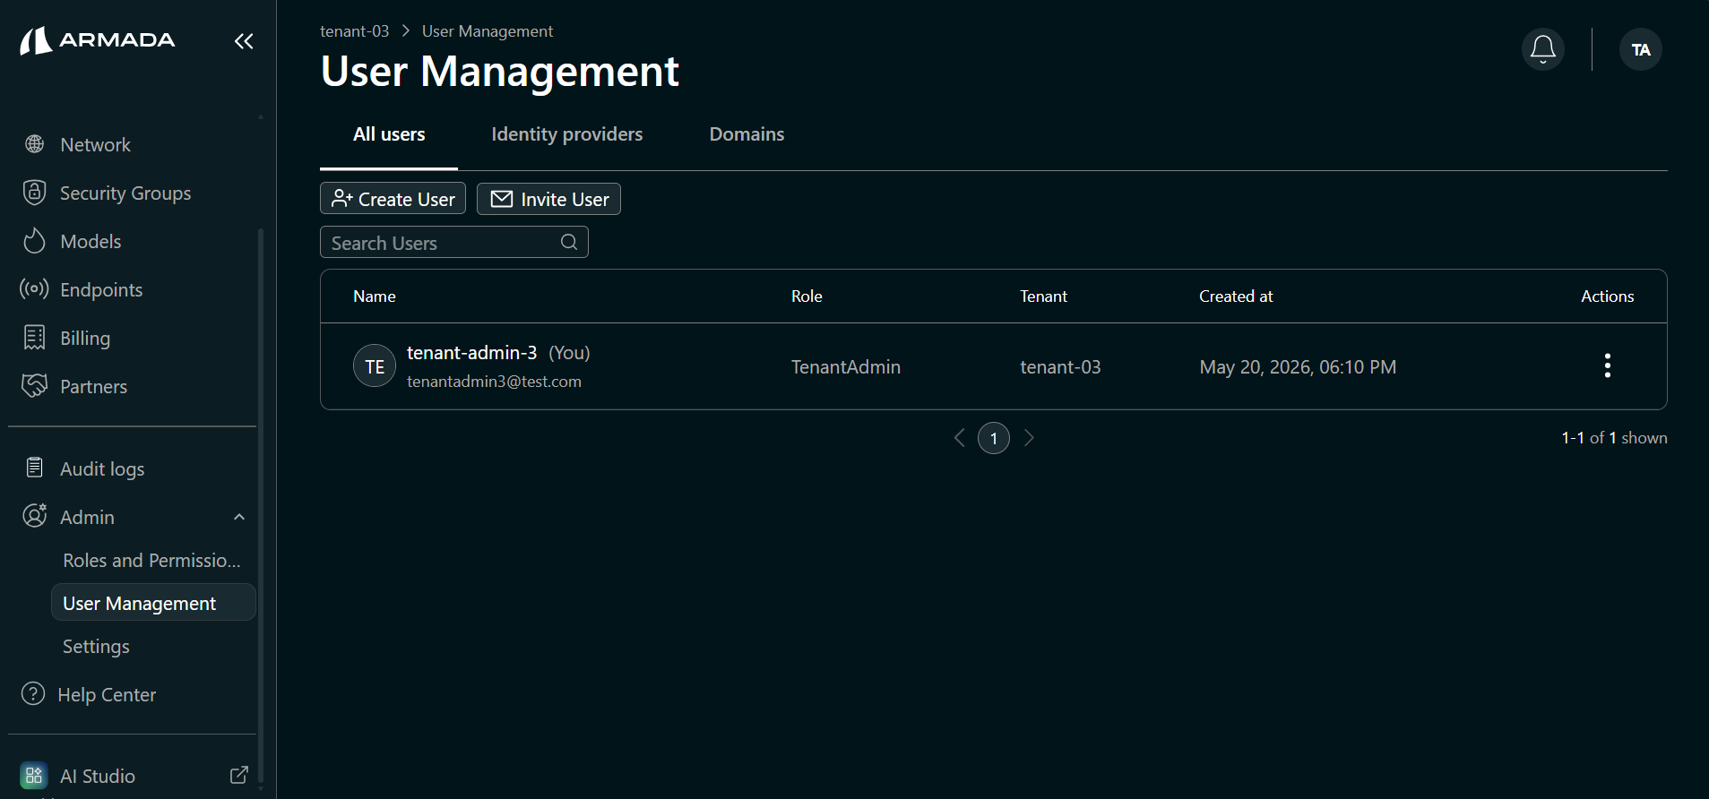Click the Name column header
The image size is (1709, 799).
(374, 296)
